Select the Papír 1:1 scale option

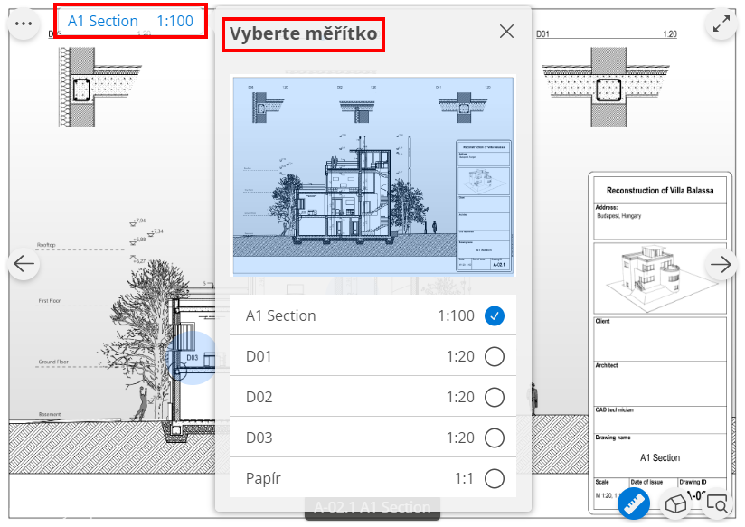click(x=373, y=478)
